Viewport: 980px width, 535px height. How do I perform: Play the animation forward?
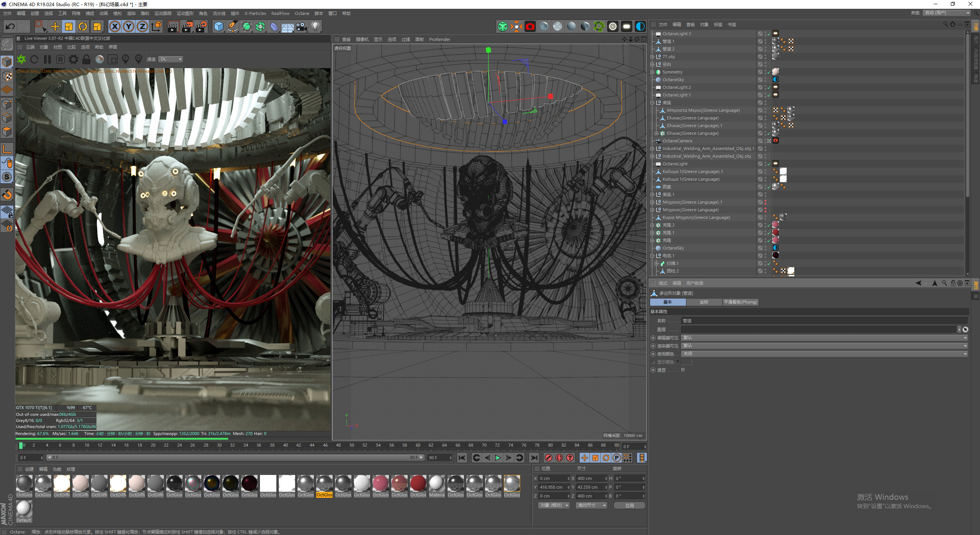(x=498, y=458)
